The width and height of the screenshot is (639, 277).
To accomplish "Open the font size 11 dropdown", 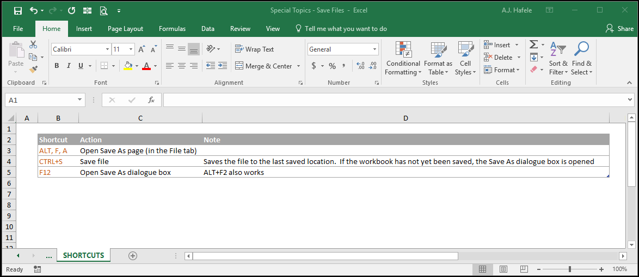I will [131, 49].
